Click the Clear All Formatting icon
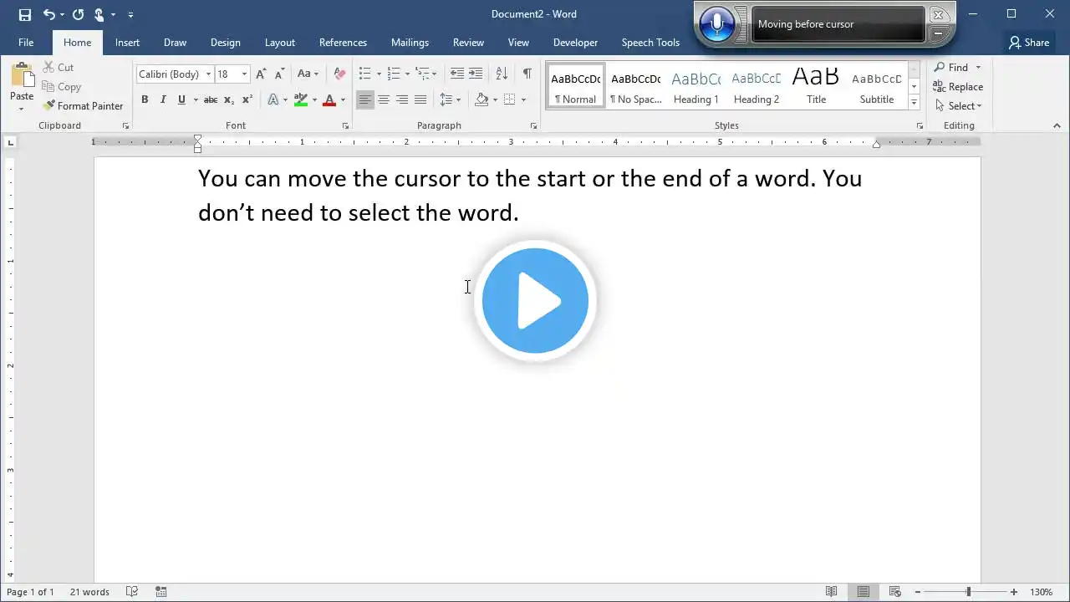Screen dimensions: 1070x602 tap(339, 74)
